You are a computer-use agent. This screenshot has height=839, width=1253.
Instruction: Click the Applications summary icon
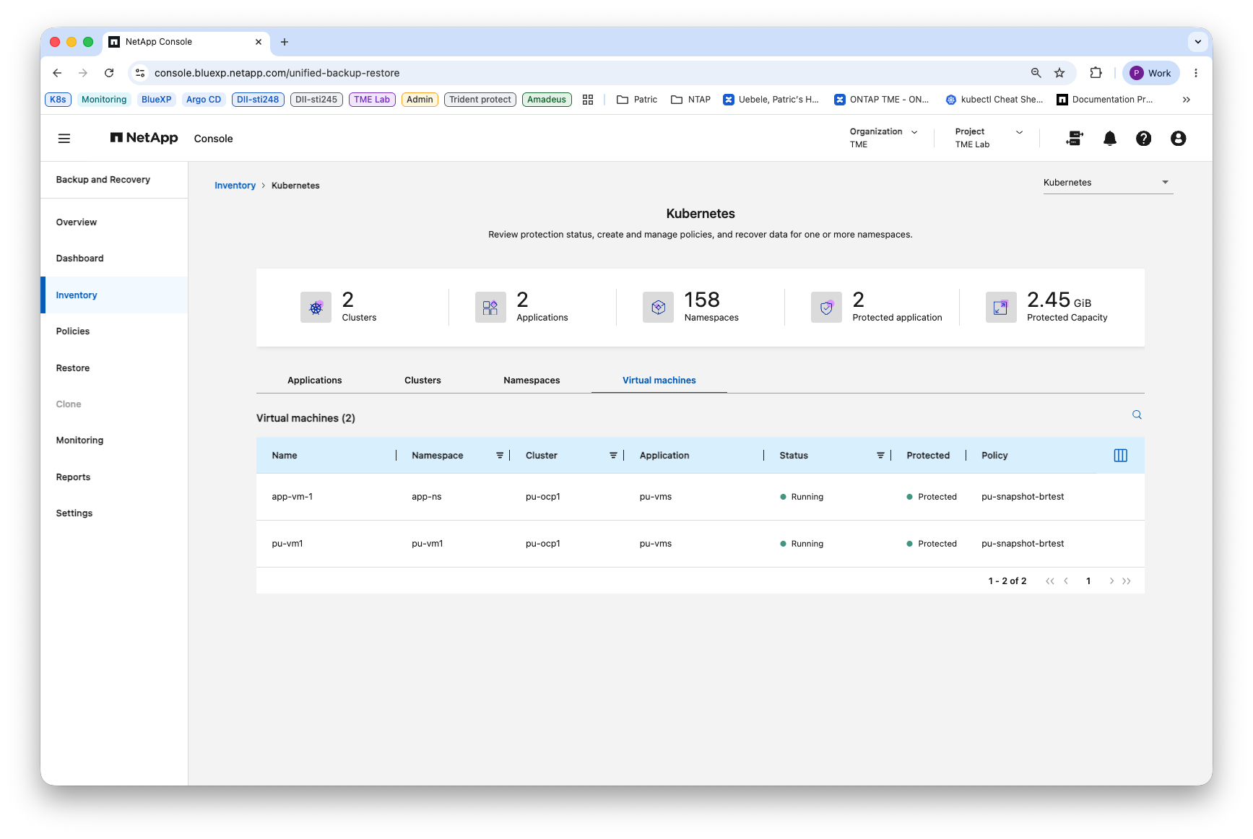490,308
